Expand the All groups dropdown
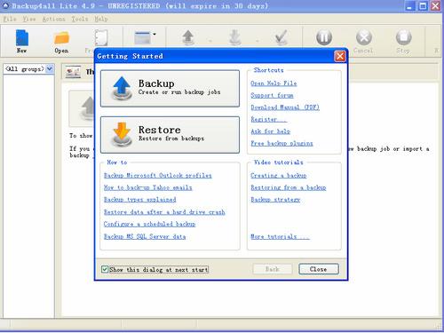444x333 pixels. pos(50,69)
